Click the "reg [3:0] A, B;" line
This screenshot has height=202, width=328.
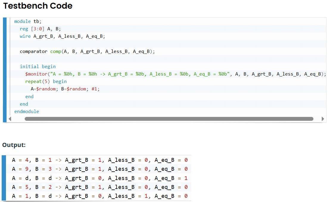(x=40, y=29)
